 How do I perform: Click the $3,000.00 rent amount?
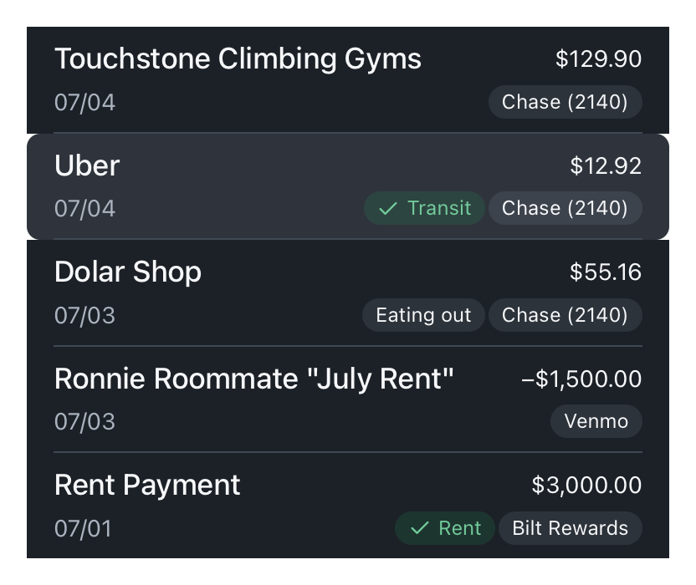pos(586,486)
